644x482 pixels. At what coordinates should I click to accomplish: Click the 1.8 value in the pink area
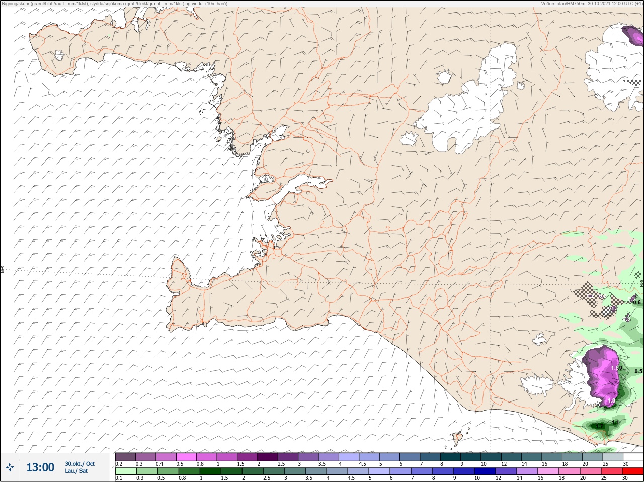click(612, 401)
